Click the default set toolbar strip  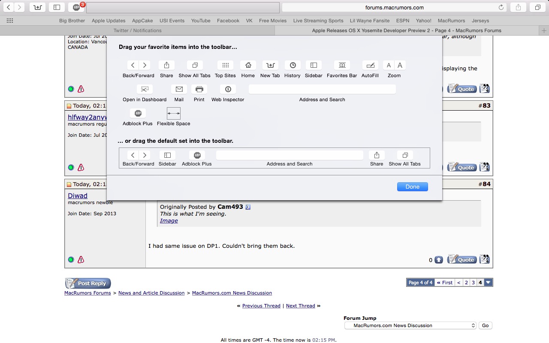[x=274, y=158]
